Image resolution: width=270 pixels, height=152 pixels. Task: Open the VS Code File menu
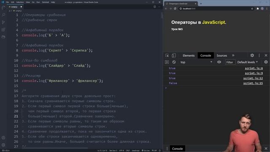tap(8, 2)
